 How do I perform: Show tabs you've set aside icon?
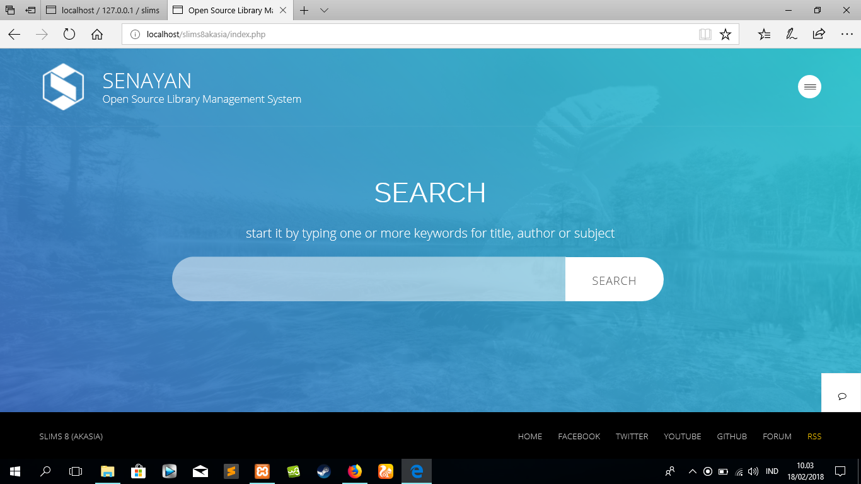coord(10,10)
